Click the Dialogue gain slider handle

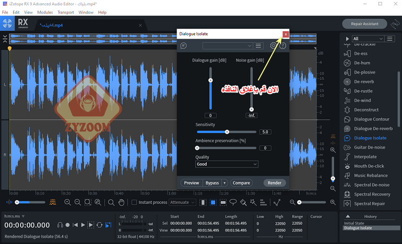click(x=210, y=80)
